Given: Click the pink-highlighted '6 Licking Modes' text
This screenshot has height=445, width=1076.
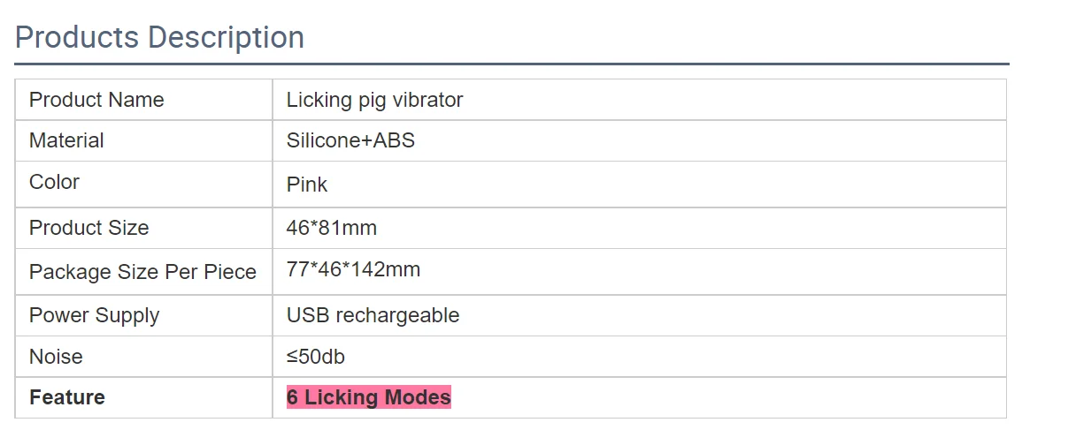Looking at the screenshot, I should tap(368, 397).
